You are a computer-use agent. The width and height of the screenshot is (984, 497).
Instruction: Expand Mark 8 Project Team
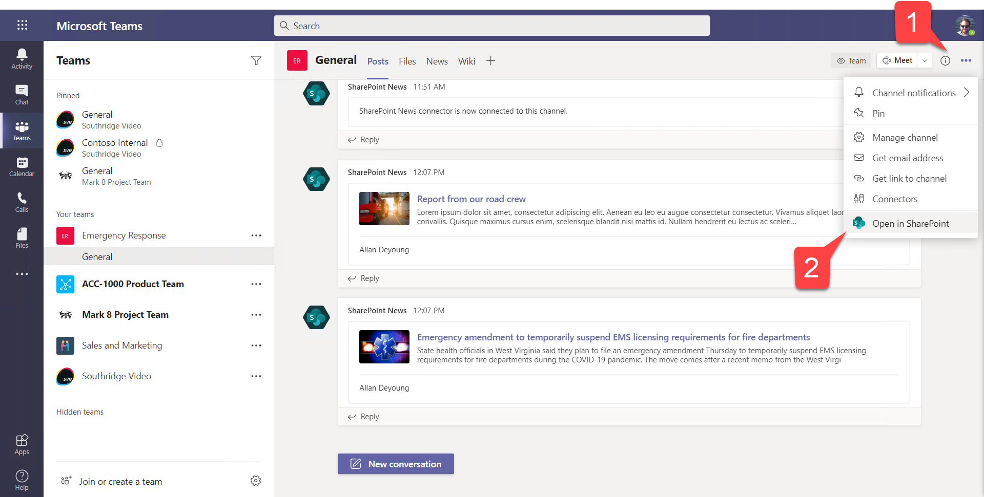(125, 315)
